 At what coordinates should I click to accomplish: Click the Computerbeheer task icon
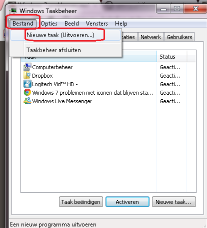[27, 67]
